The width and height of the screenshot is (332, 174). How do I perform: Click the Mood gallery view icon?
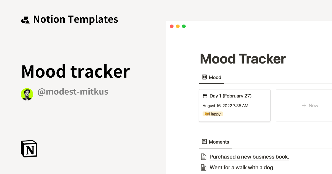(x=204, y=77)
